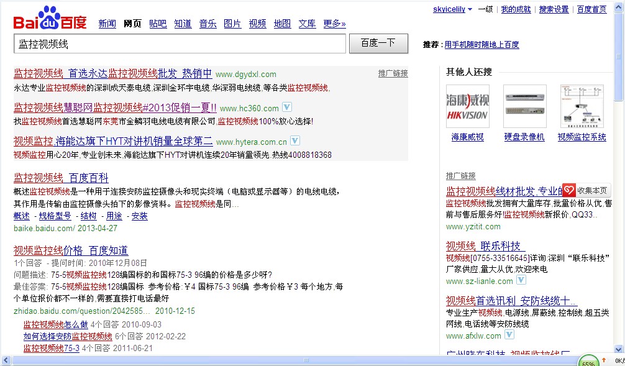Viewport: 625px width, 366px height.
Task: Select the 贴吧 tab
Action: (x=158, y=24)
